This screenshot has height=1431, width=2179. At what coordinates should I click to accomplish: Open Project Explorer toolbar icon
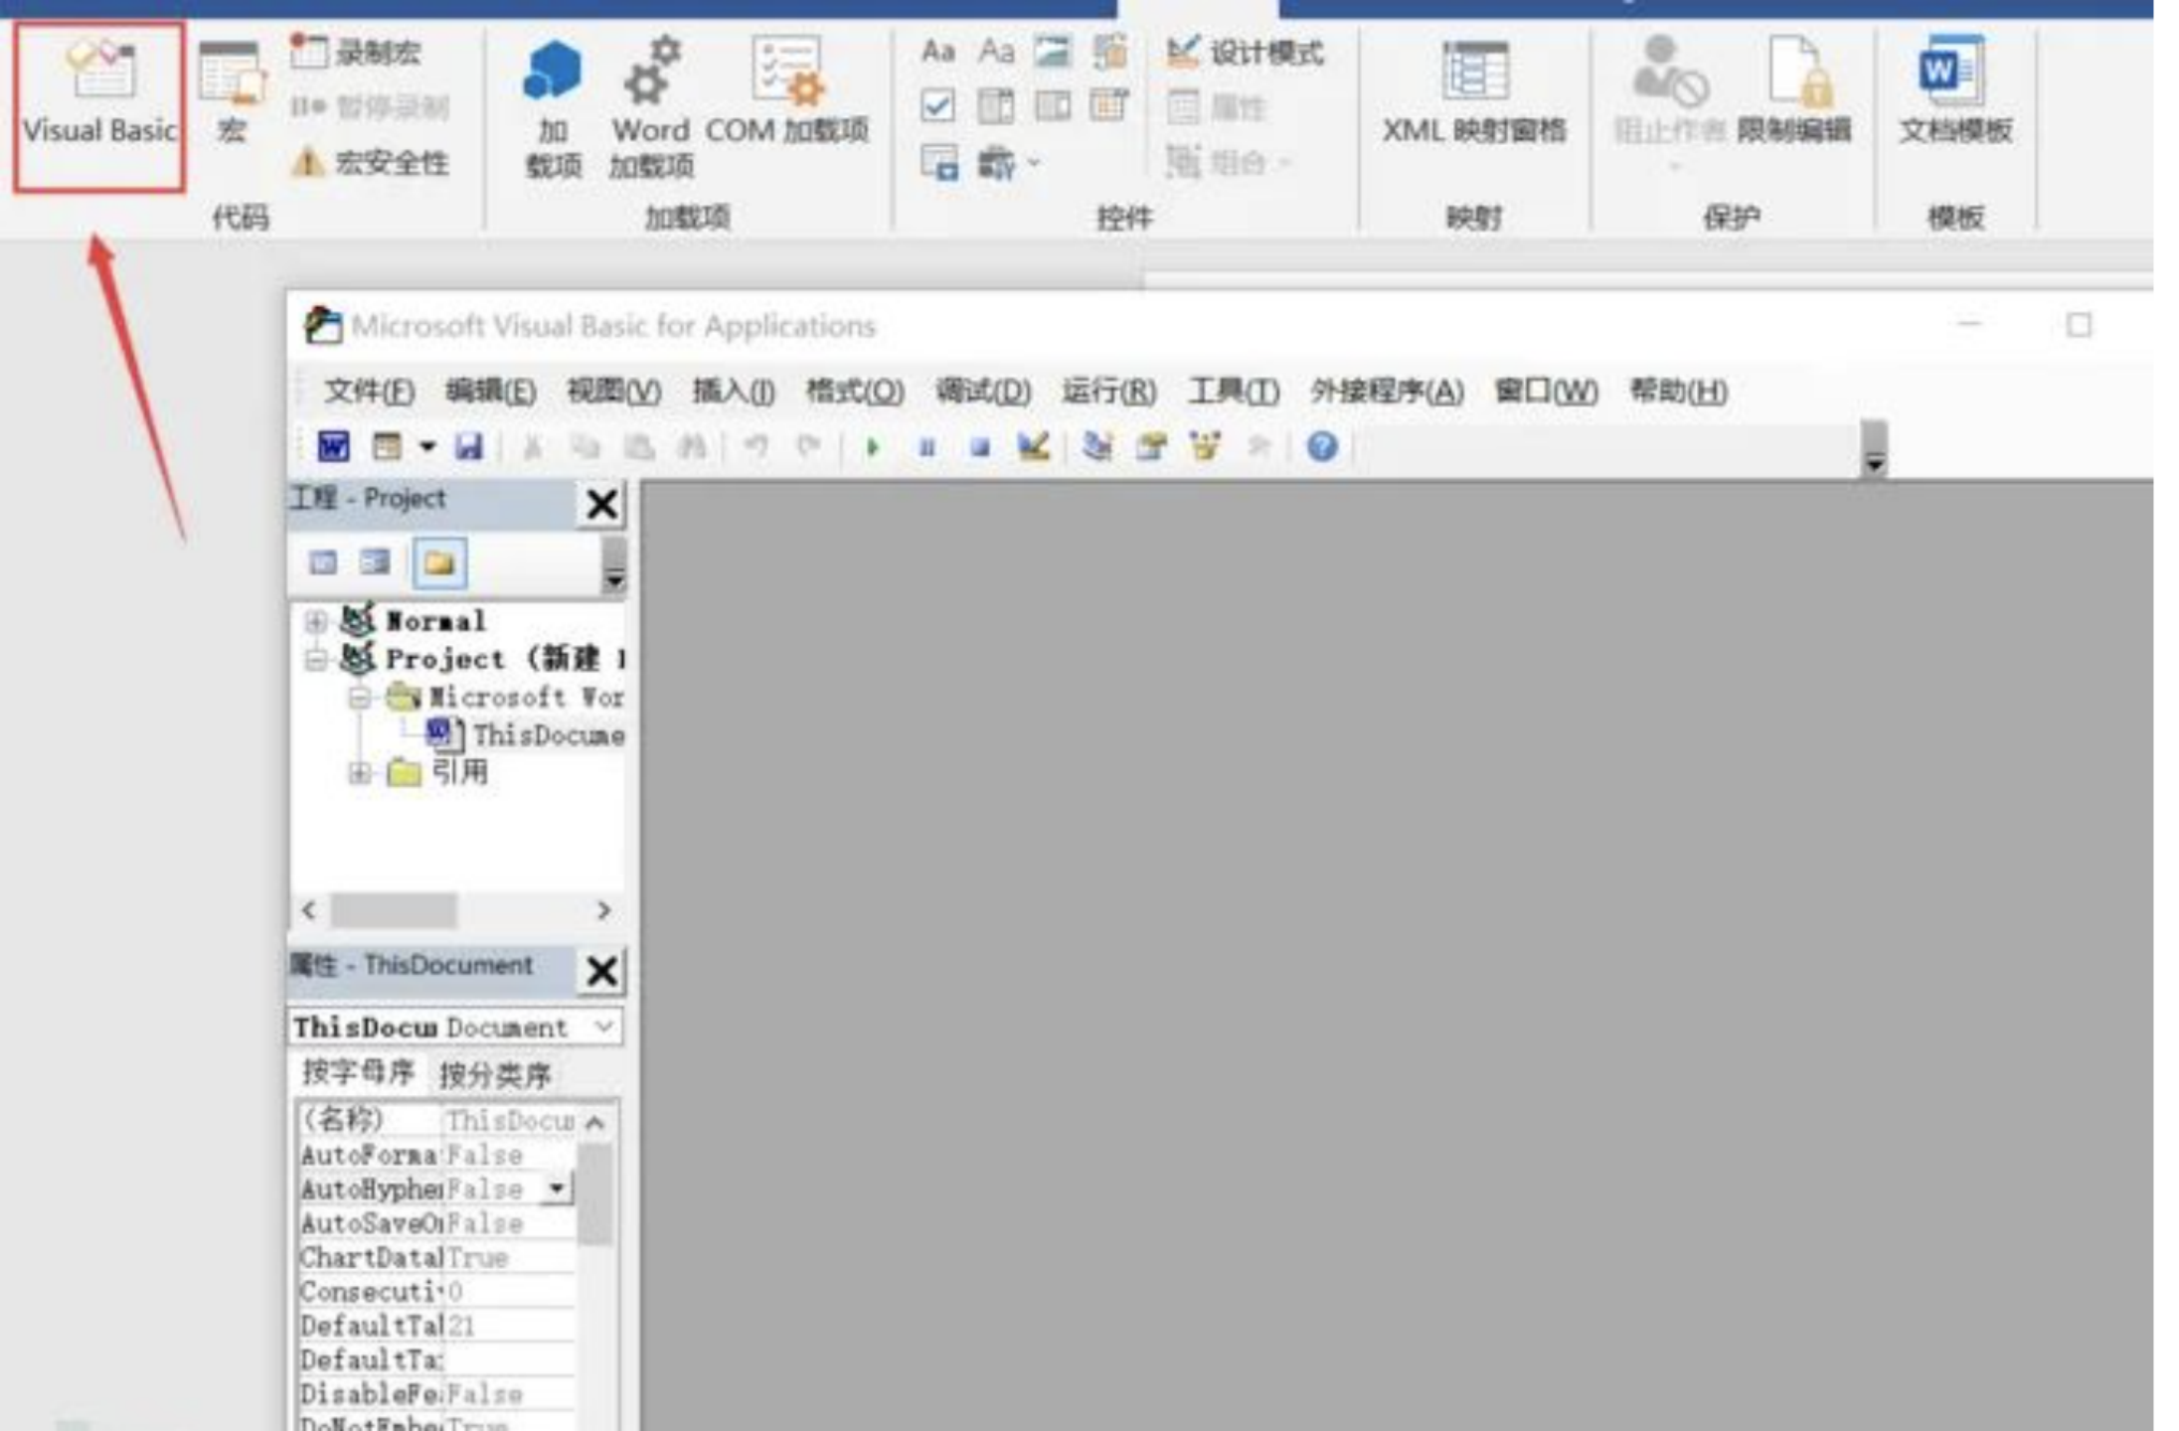1098,447
